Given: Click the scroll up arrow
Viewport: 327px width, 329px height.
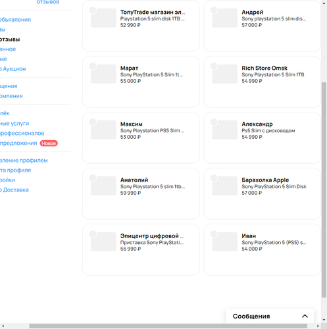Looking at the screenshot, I should click(324, 3).
